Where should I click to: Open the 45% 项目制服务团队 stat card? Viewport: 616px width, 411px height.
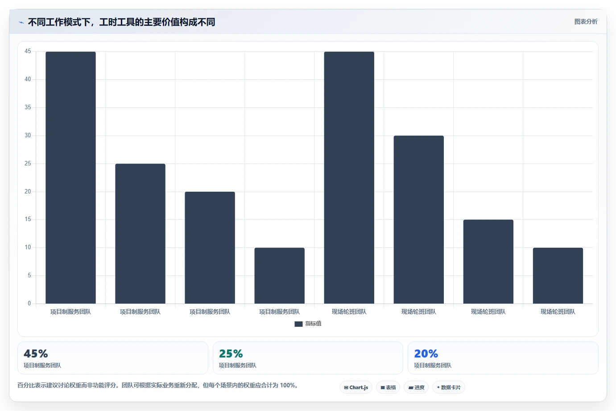coord(113,358)
